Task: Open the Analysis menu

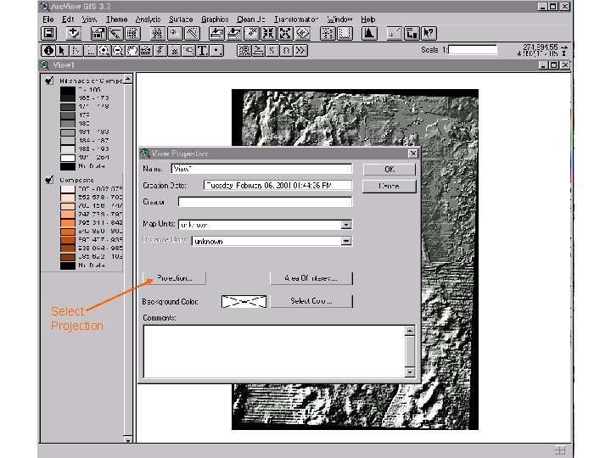Action: click(148, 19)
